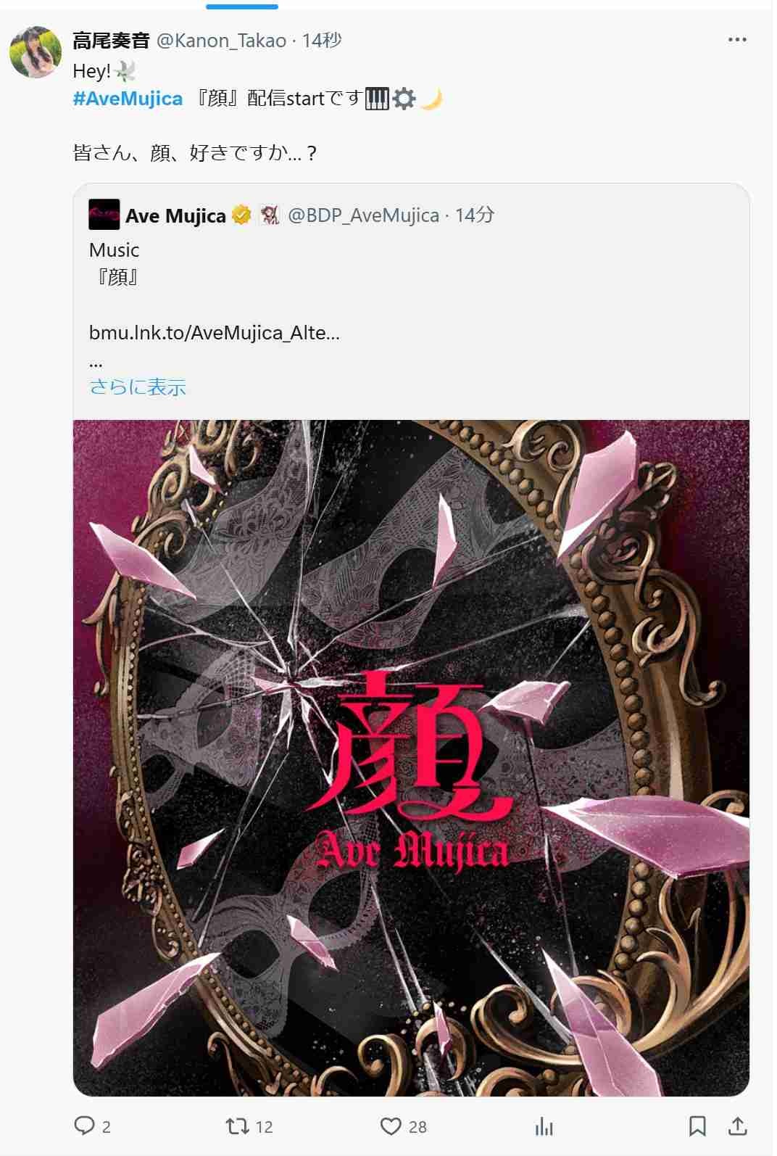The image size is (777, 1156).
Task: Click Ave Mujica account avatar icon
Action: (x=104, y=215)
